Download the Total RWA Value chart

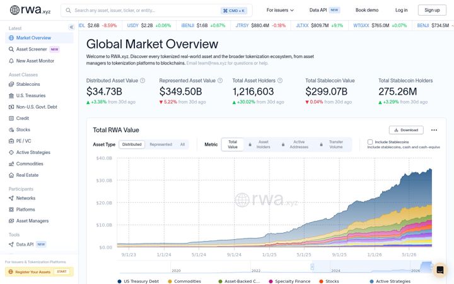coord(406,130)
